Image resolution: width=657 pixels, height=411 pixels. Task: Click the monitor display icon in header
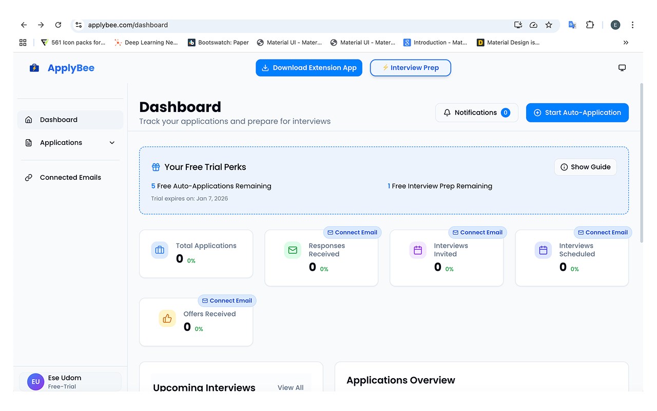622,68
